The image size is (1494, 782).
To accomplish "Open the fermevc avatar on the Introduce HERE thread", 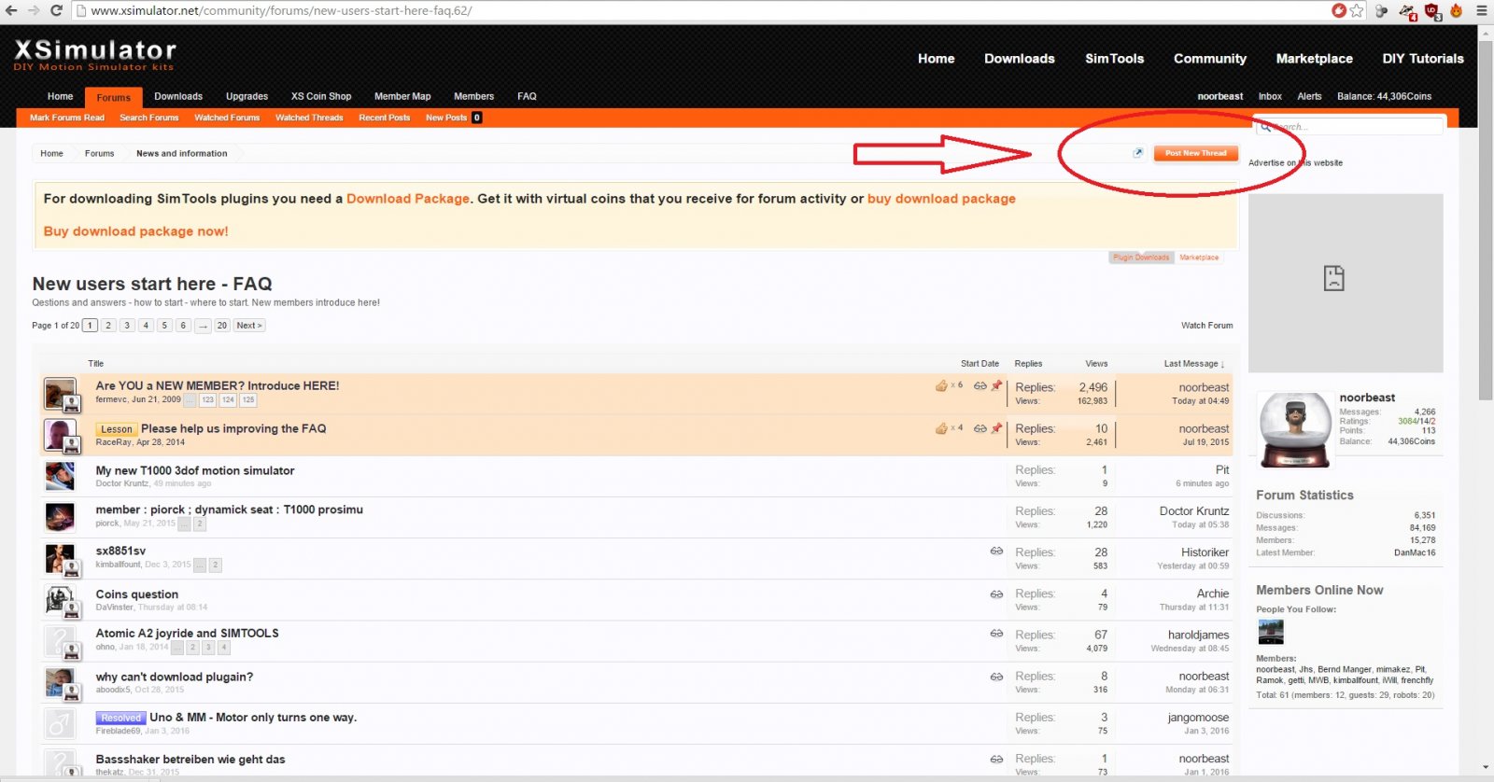I will [60, 393].
